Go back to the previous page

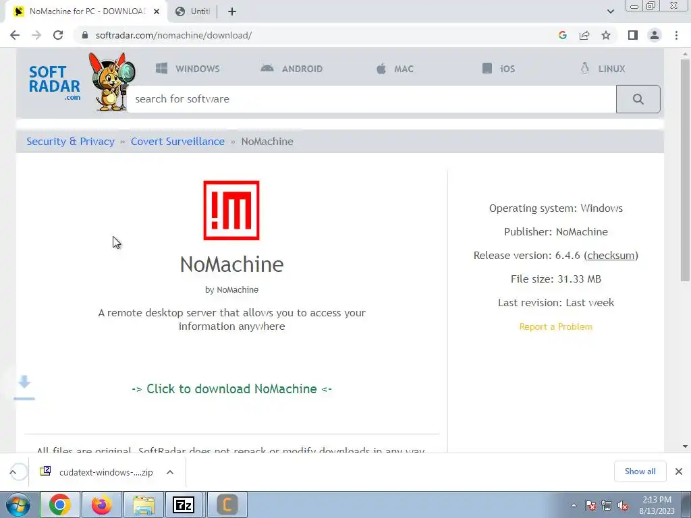(x=15, y=35)
